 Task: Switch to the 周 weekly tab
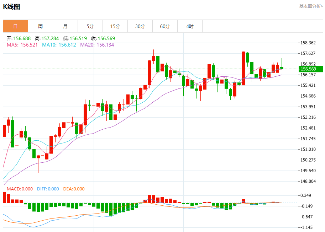41,26
